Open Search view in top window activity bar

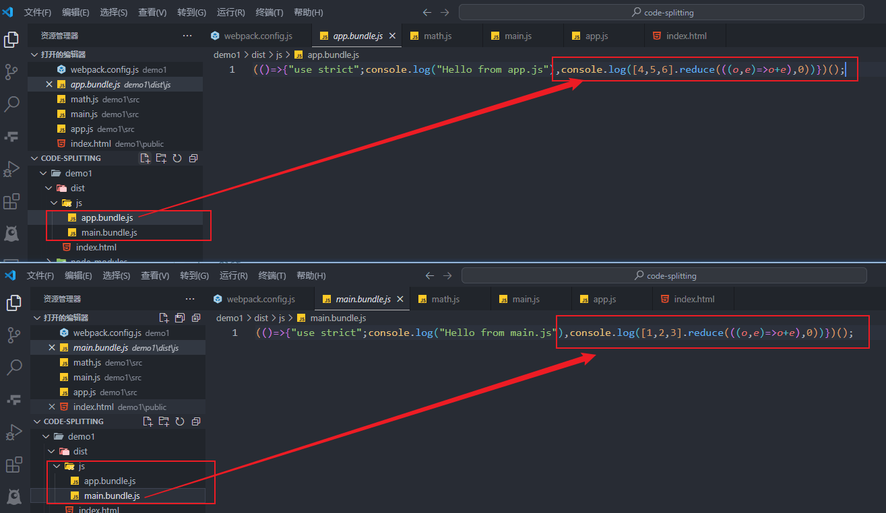pyautogui.click(x=11, y=104)
